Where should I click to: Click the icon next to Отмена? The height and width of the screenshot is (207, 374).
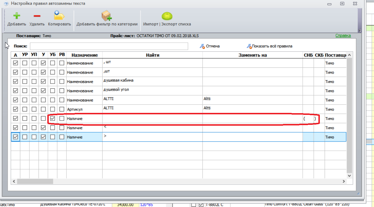coord(202,46)
